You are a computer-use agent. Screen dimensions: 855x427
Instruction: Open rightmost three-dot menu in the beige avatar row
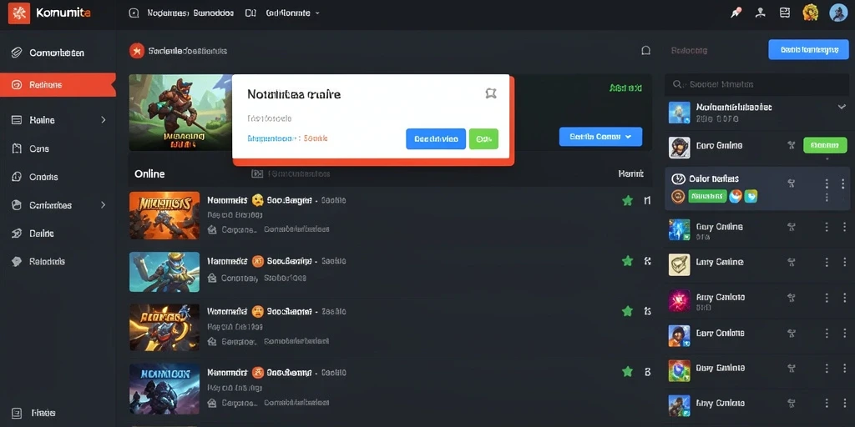pyautogui.click(x=843, y=263)
